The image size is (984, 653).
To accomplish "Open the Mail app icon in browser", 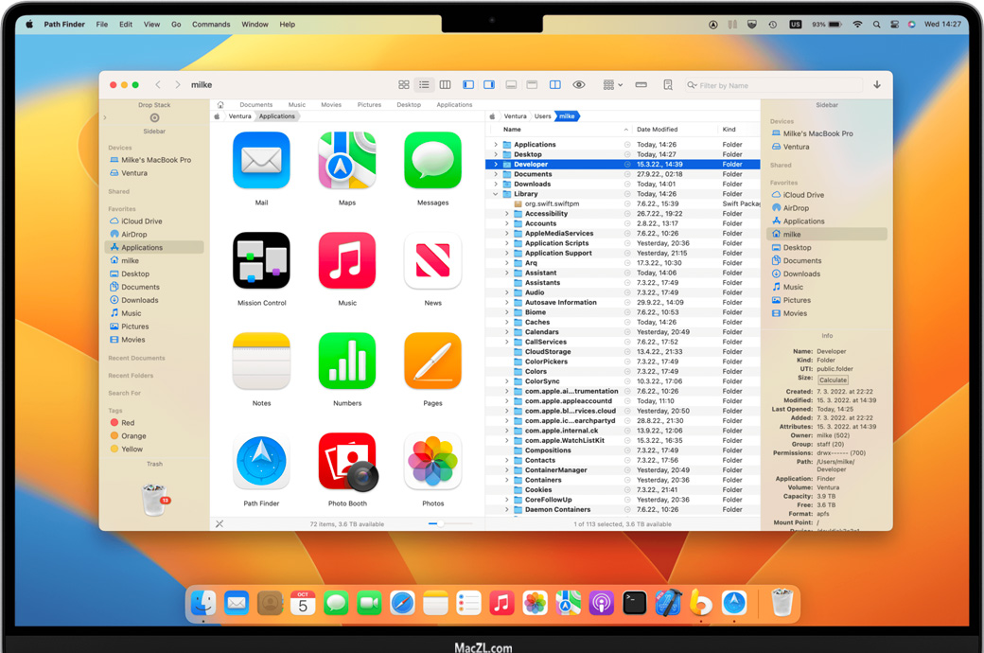I will pyautogui.click(x=261, y=161).
